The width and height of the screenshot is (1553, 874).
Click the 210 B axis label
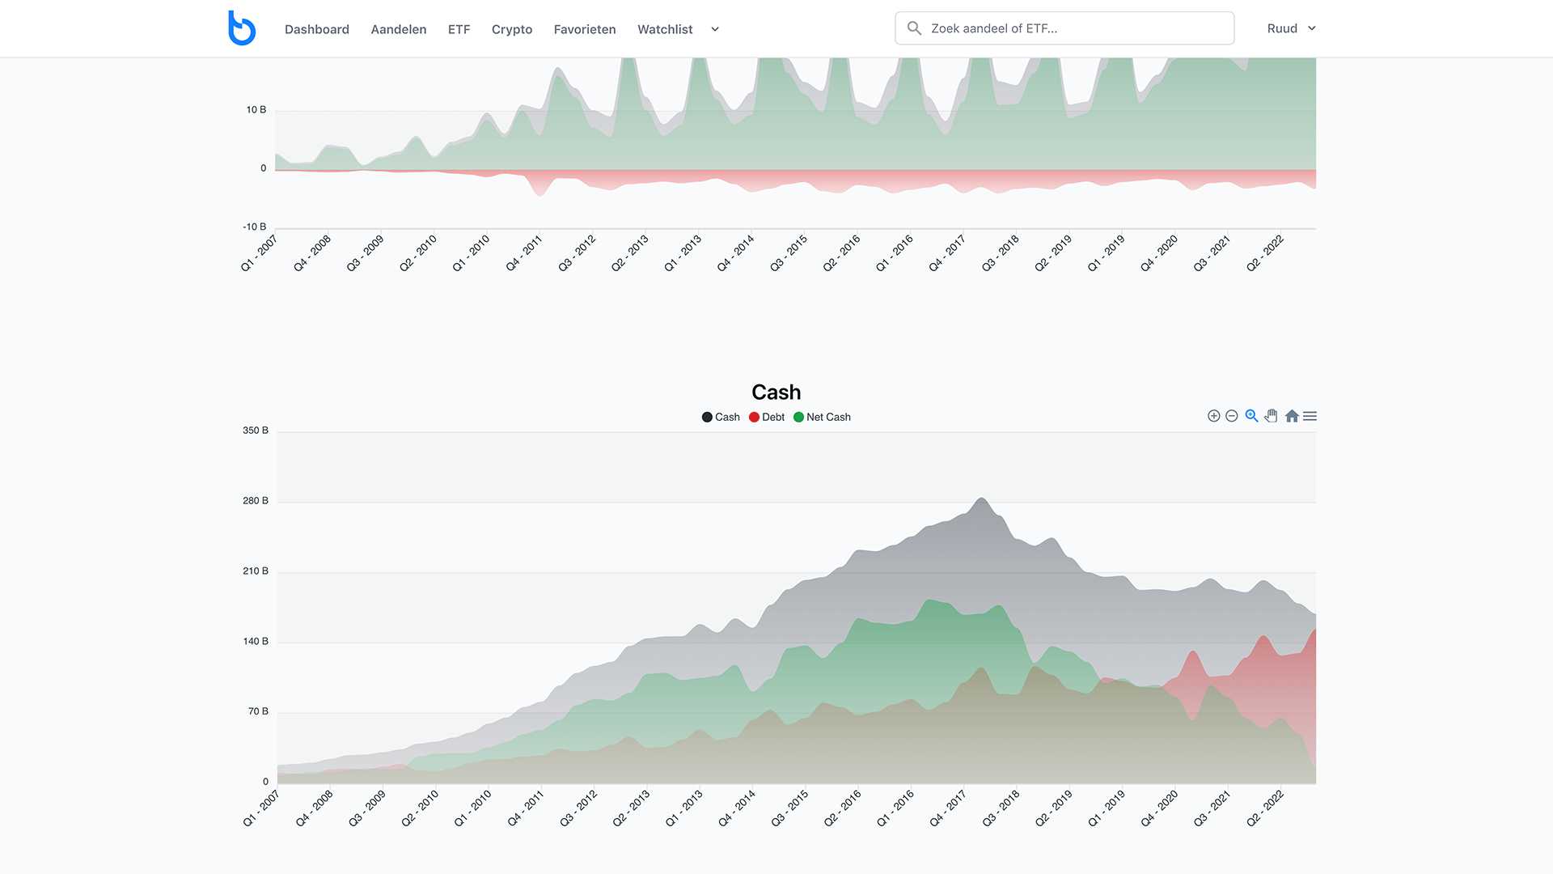pos(256,571)
